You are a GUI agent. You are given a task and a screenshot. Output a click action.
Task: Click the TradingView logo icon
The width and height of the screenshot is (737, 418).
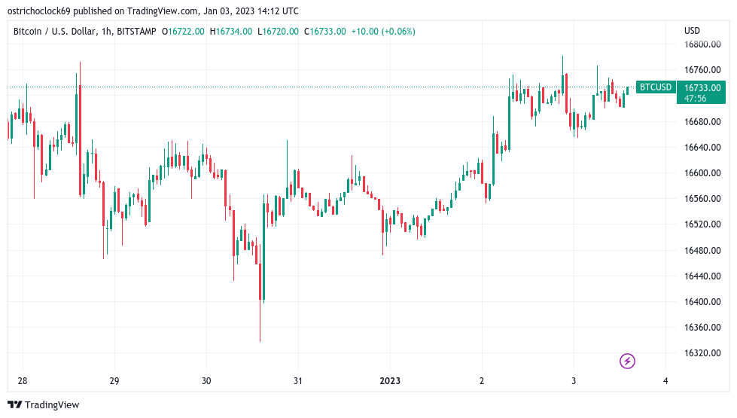14,405
